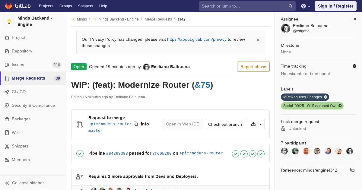Click the Check out branch button
This screenshot has width=362, height=190.
tap(225, 124)
